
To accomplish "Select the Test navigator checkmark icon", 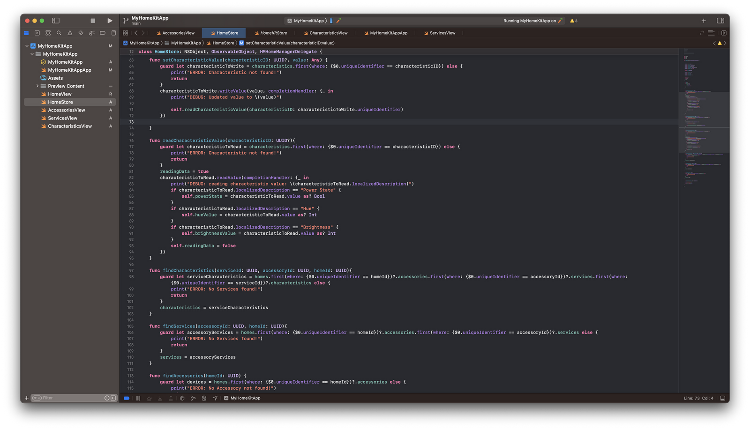I will 80,33.
